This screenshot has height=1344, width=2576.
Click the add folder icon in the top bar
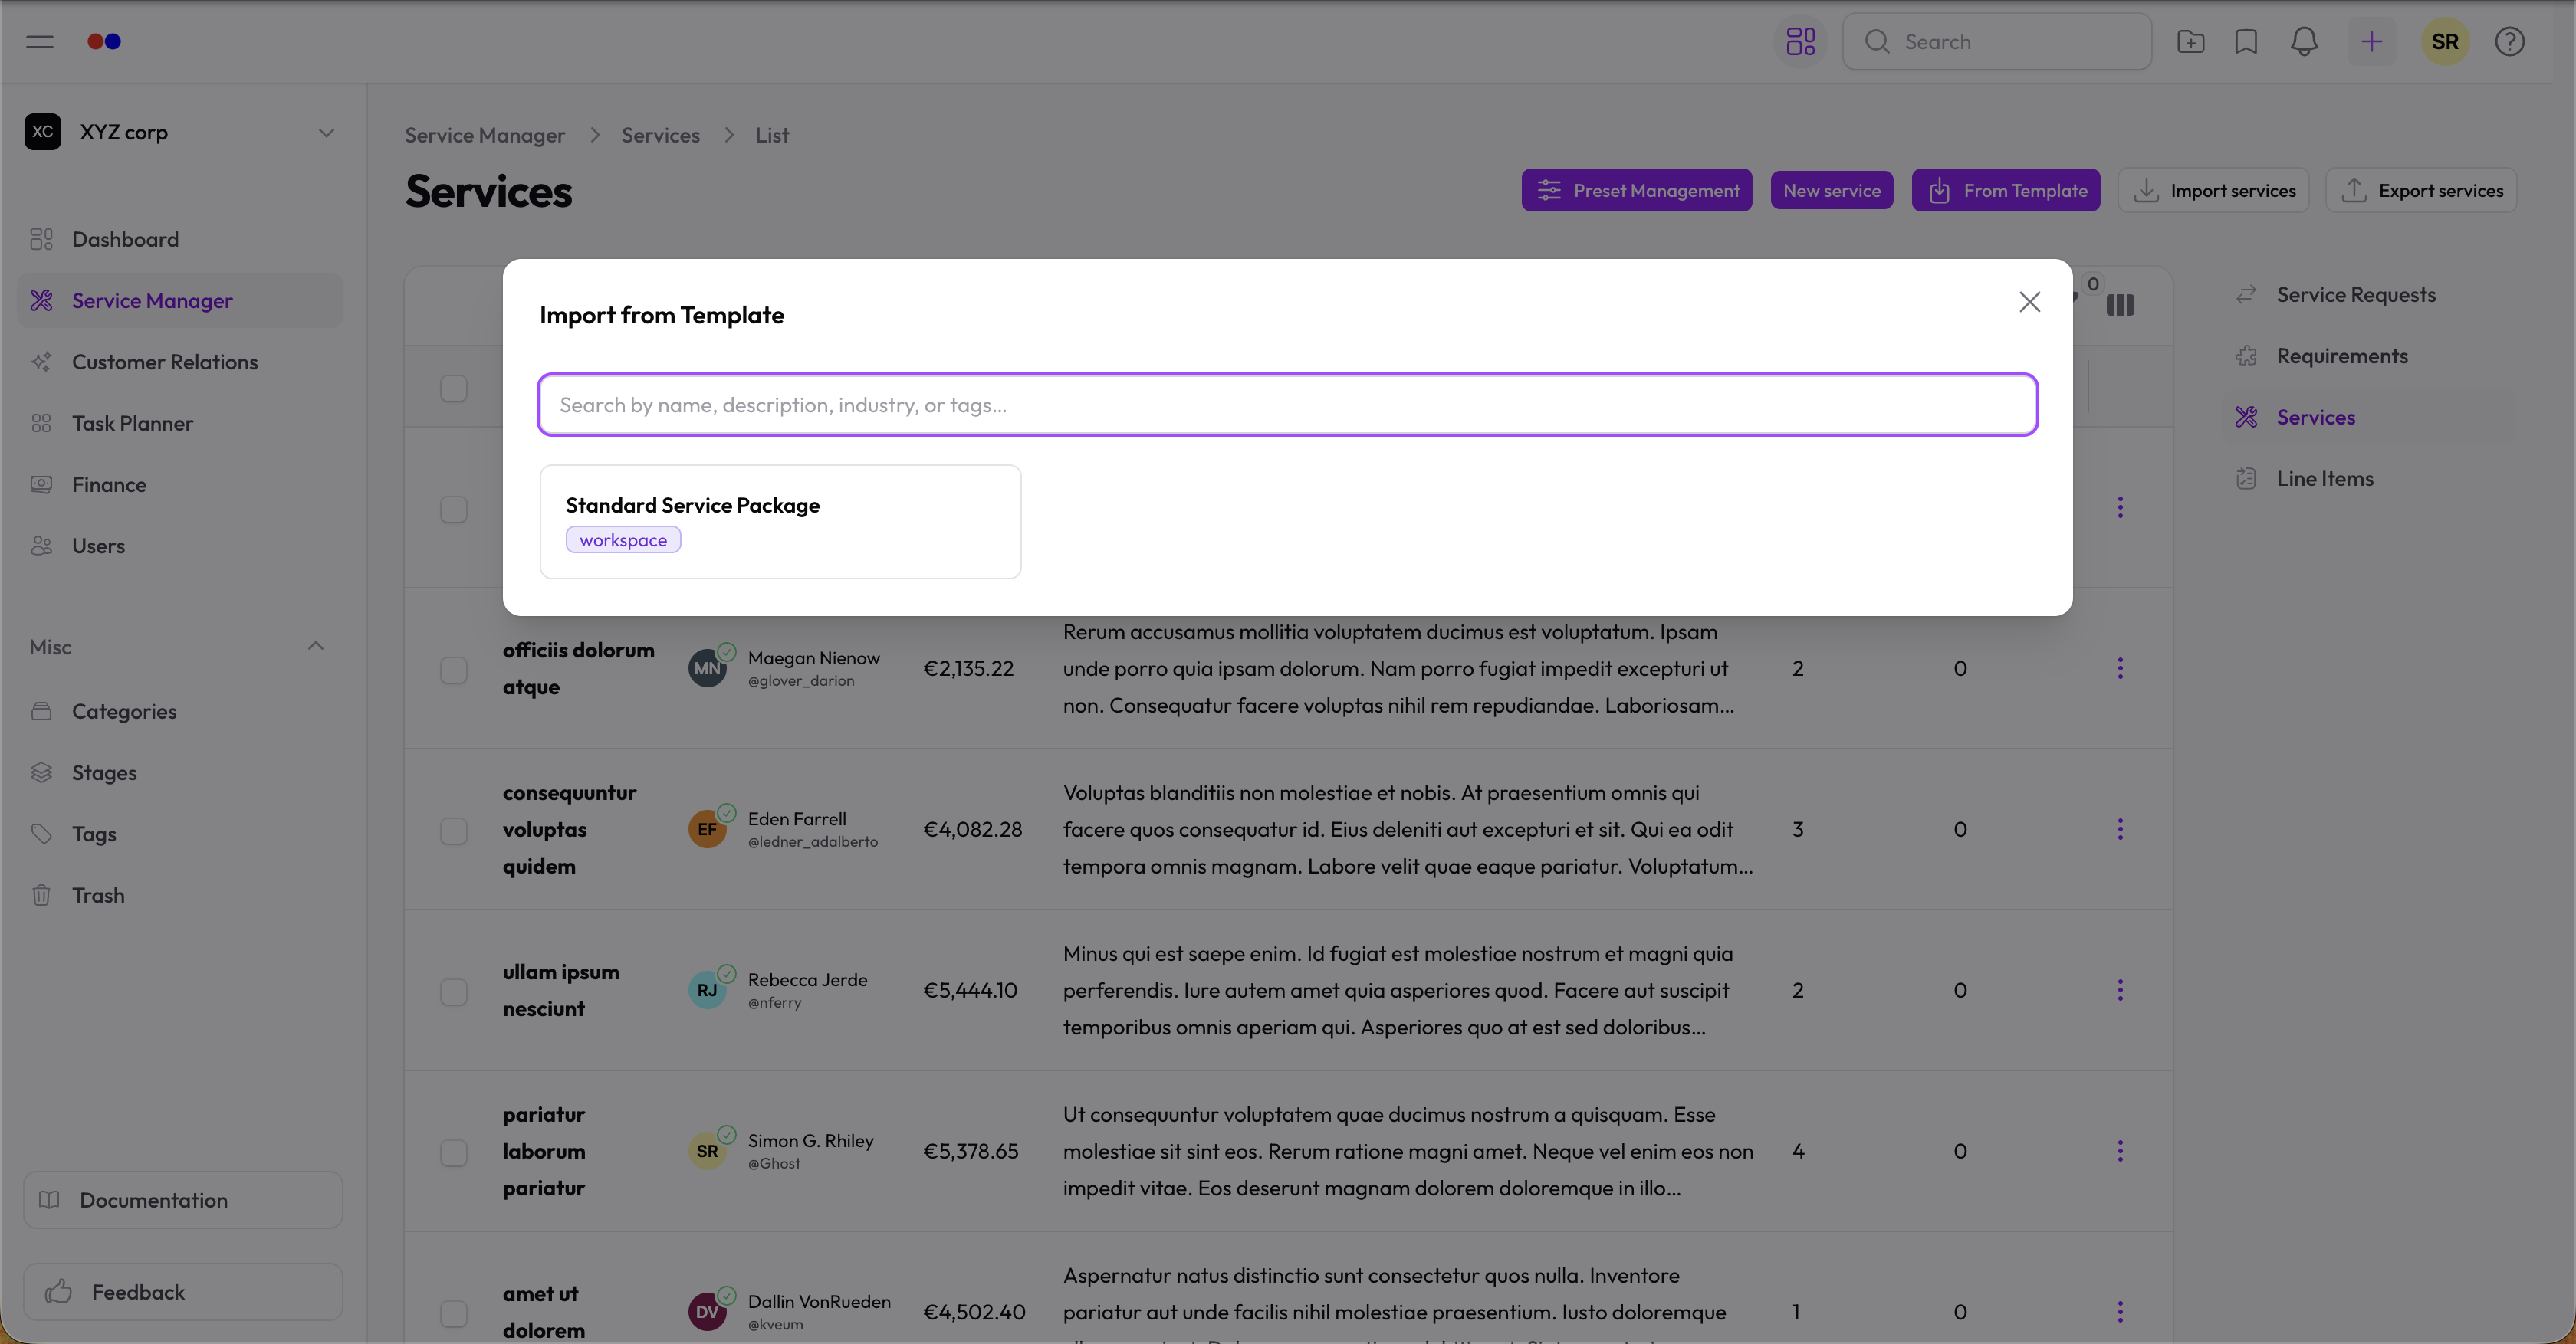(x=2190, y=42)
